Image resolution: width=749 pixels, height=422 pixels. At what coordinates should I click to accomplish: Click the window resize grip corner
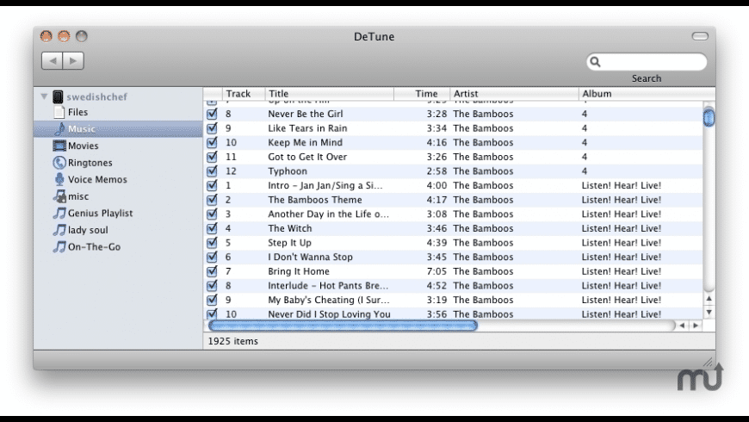(708, 363)
